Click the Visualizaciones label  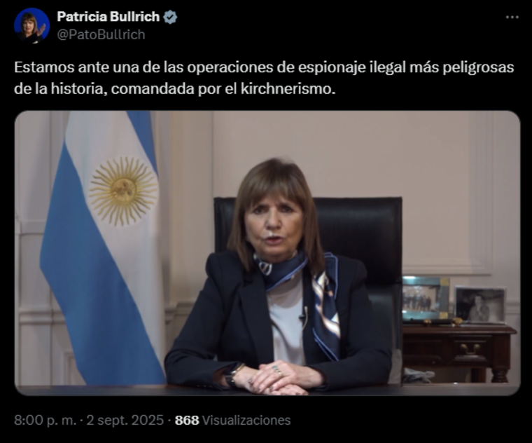246,421
